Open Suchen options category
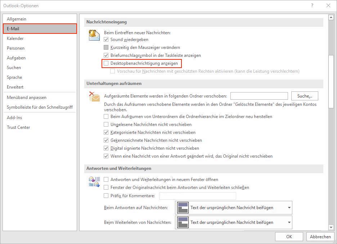This screenshot has width=337, height=244. click(40, 67)
